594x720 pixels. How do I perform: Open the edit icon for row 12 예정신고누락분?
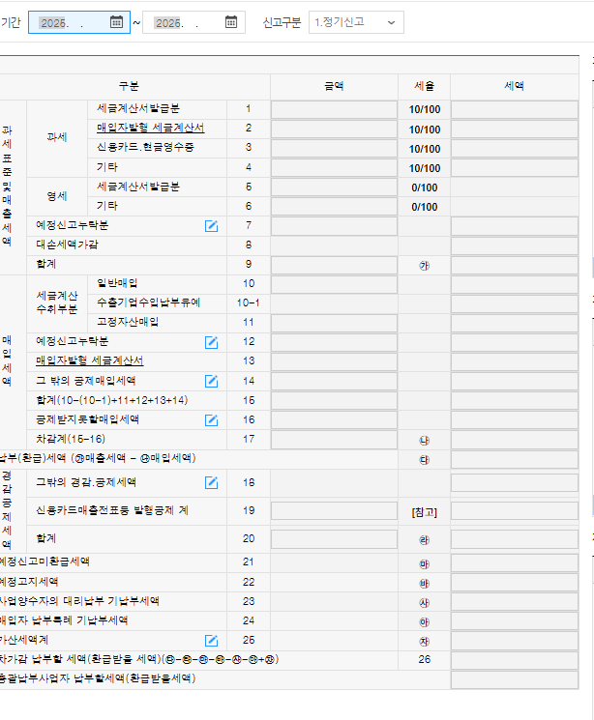coord(211,342)
